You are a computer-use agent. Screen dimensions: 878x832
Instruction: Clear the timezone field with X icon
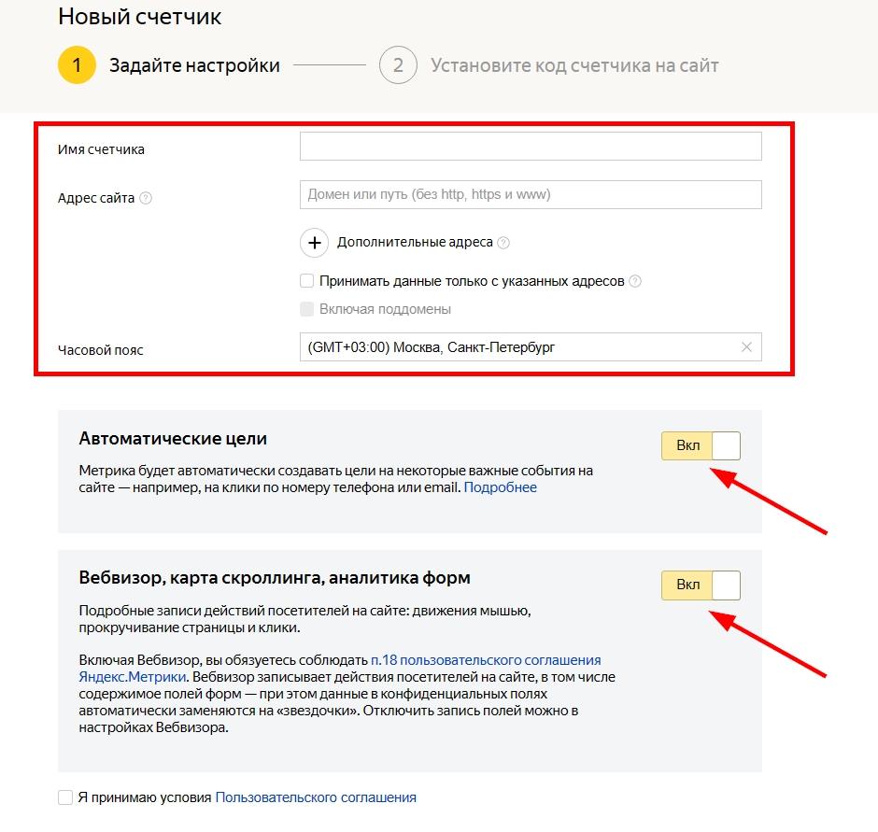click(746, 347)
